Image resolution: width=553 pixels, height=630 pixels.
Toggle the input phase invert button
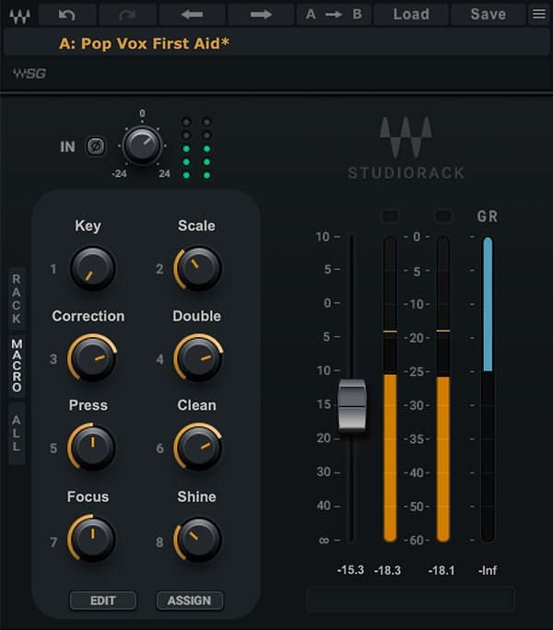click(x=95, y=146)
